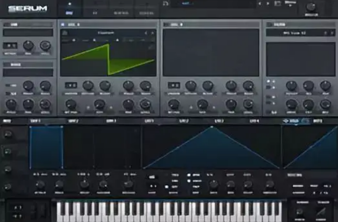
Task: Select previous filter type arrow
Action: tap(326, 33)
